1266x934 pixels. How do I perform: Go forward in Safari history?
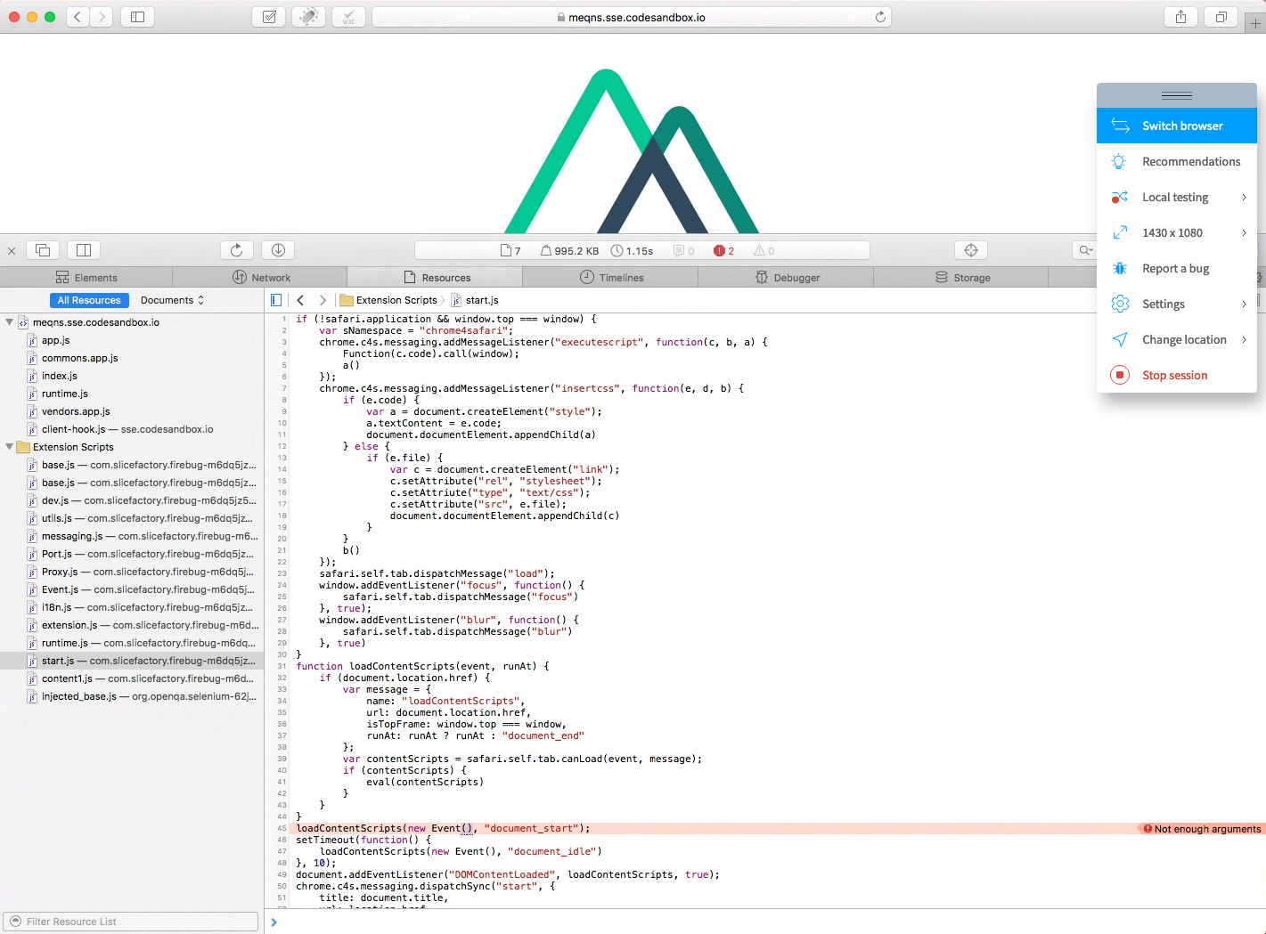tap(102, 17)
